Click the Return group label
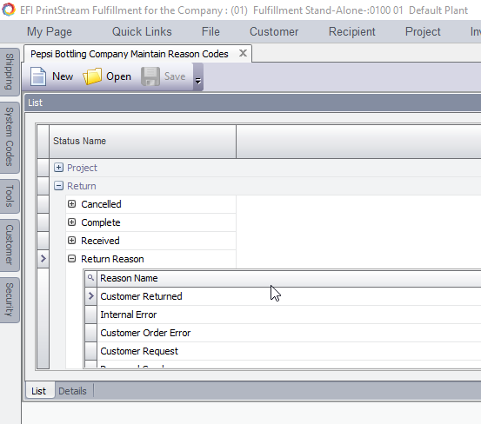481x424 pixels. pyautogui.click(x=82, y=186)
